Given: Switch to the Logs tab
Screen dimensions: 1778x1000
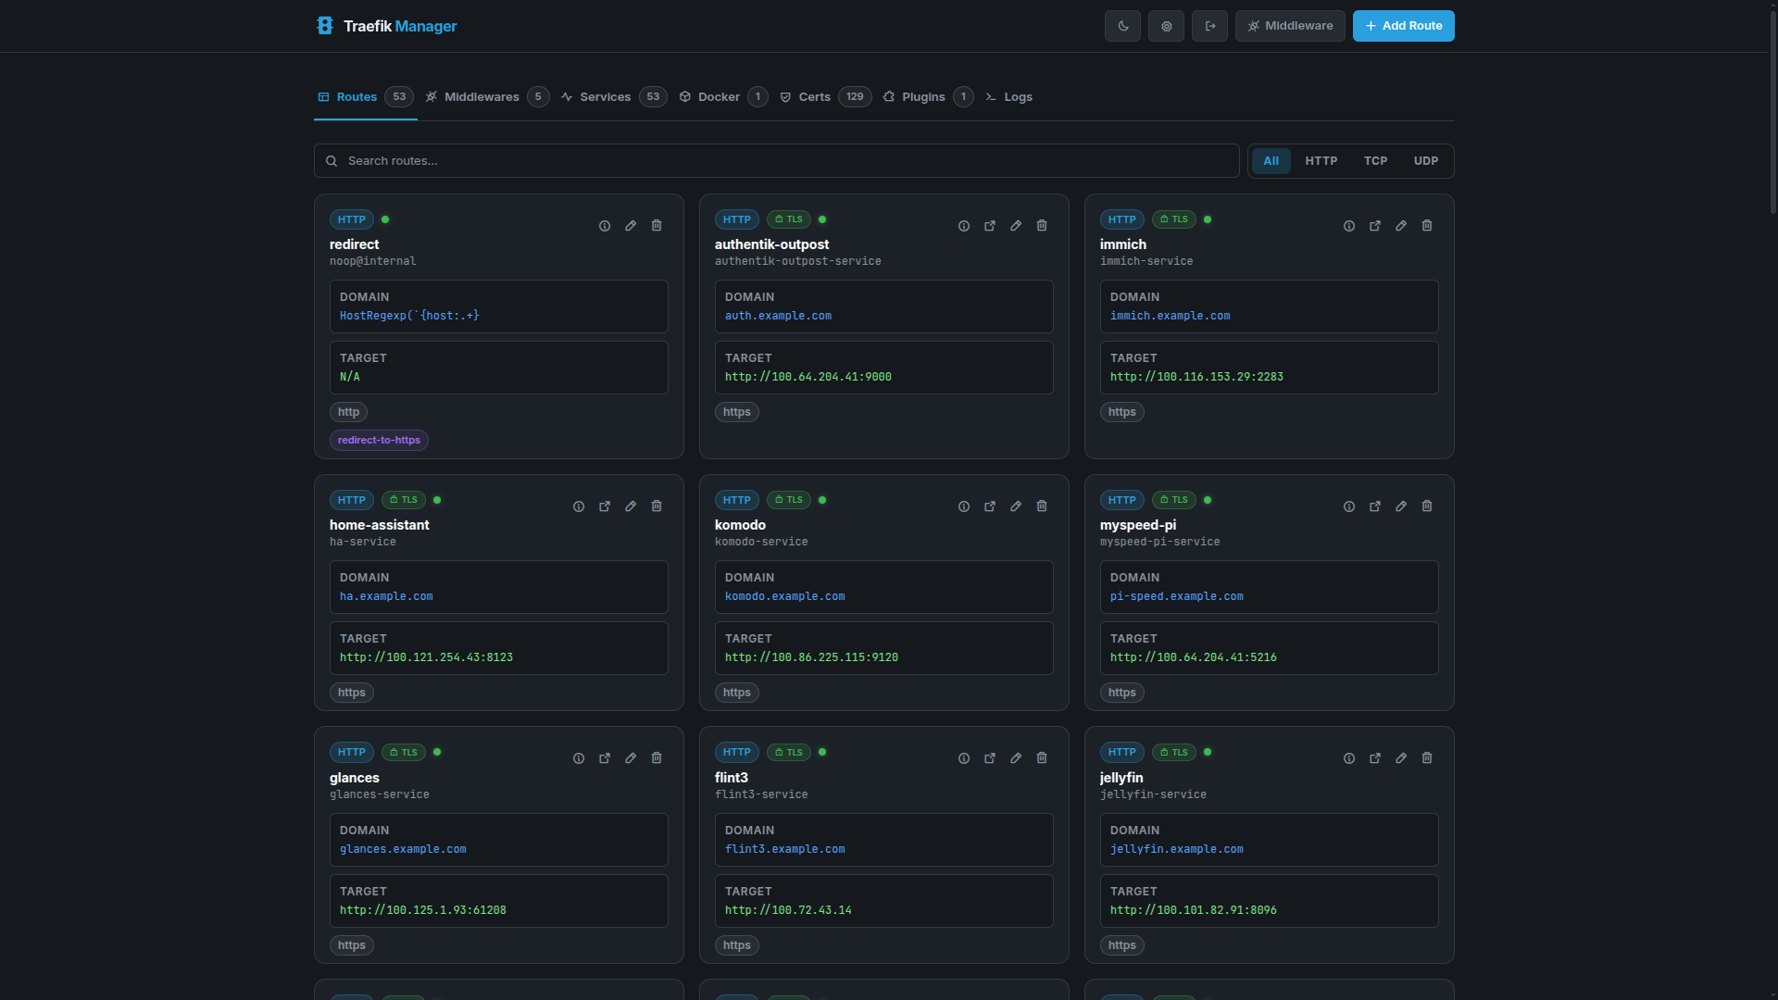Looking at the screenshot, I should [1018, 96].
